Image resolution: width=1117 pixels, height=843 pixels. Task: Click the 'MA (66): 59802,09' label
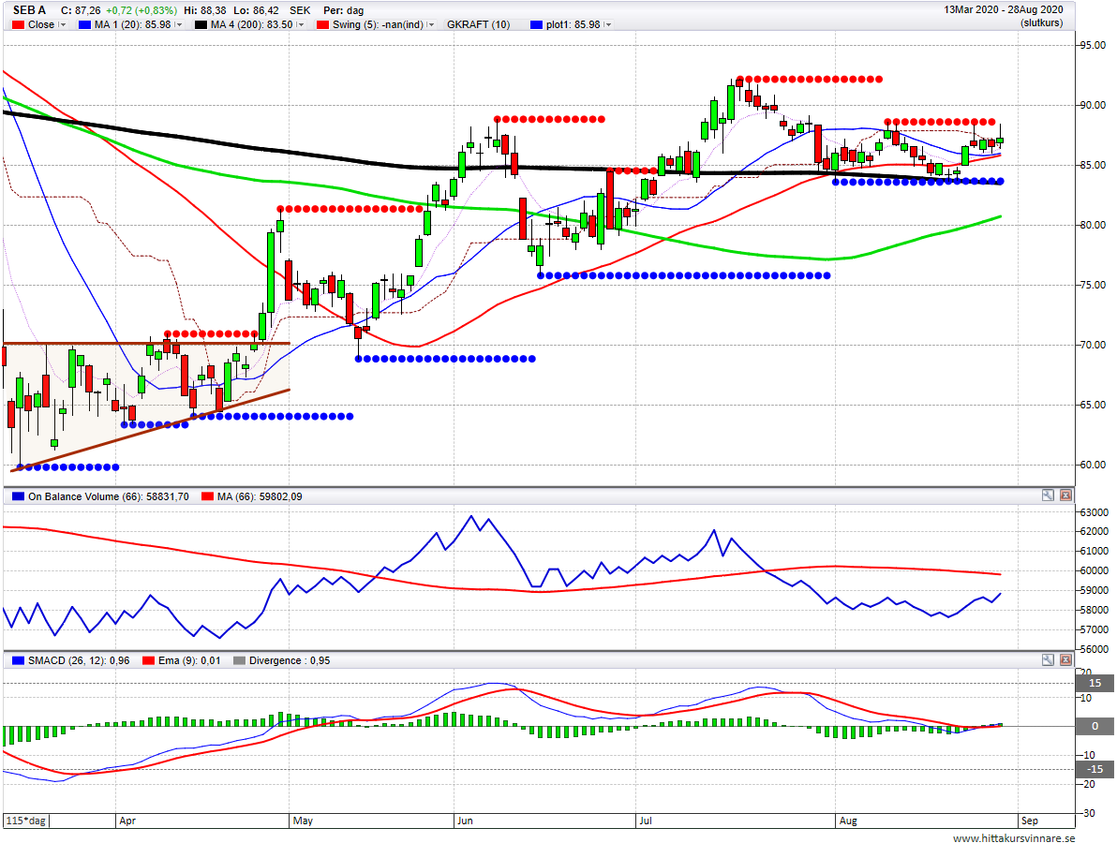[260, 496]
